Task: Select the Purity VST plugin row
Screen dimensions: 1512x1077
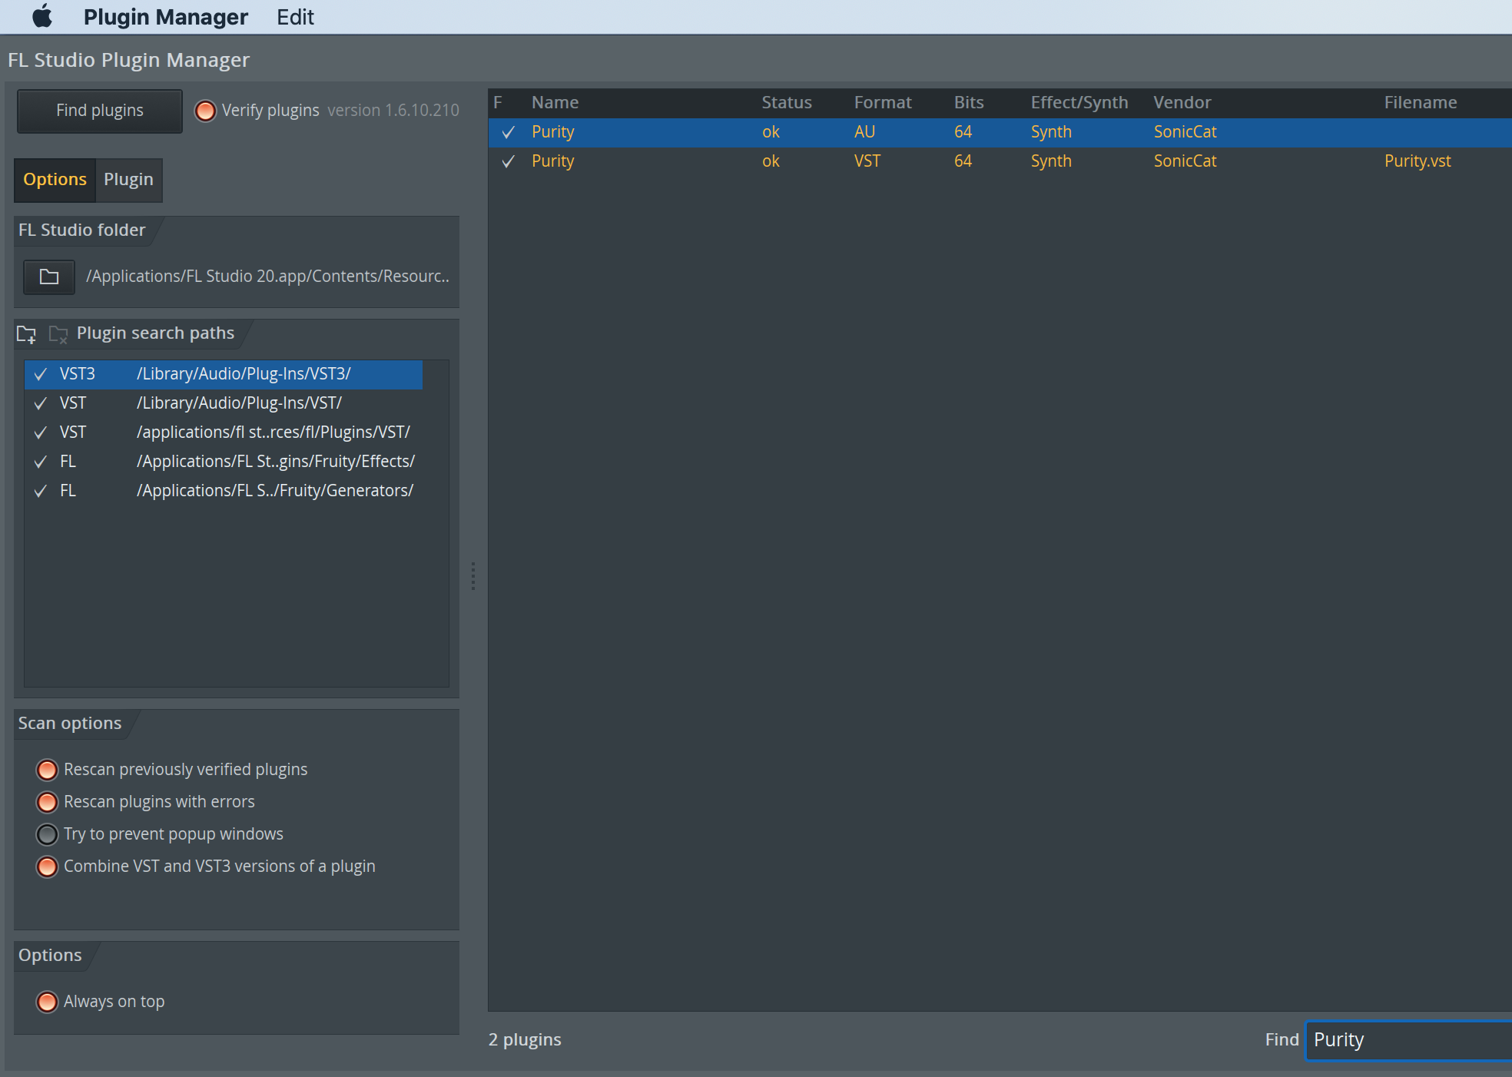Action: point(1000,161)
